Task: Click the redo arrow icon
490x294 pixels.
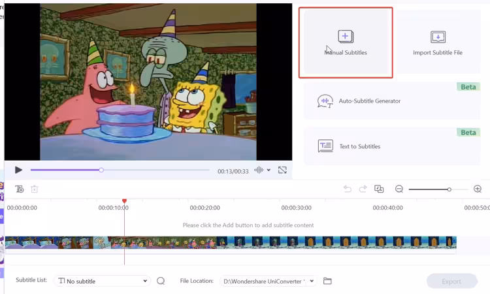Action: click(x=363, y=189)
